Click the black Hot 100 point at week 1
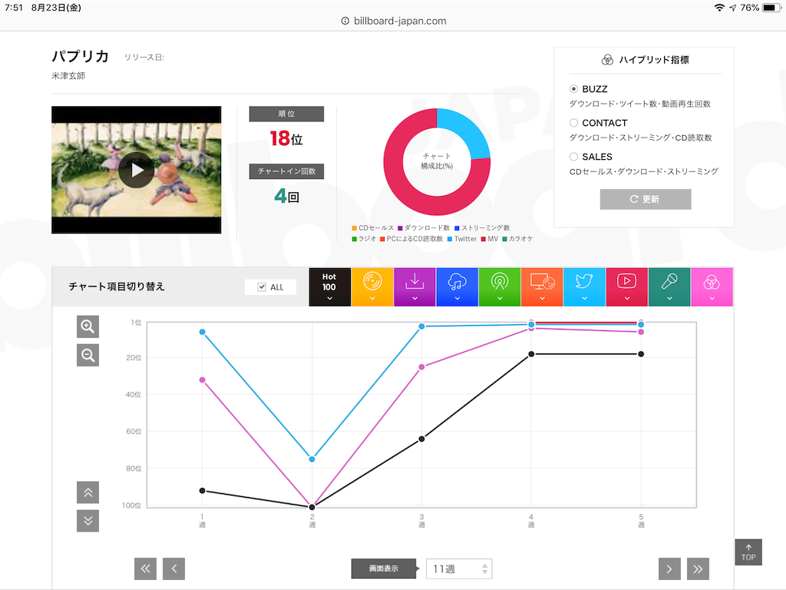Screen dimensions: 786x590 coord(202,491)
